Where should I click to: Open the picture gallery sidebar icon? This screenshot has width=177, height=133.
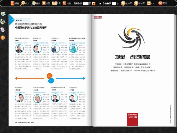tap(3, 14)
